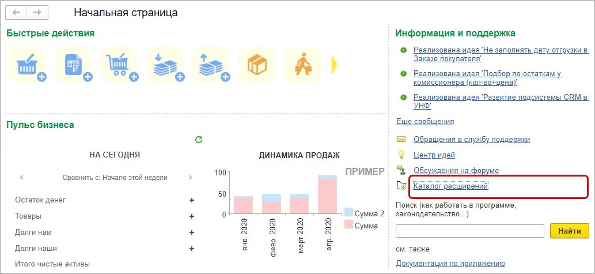Image resolution: width=595 pixels, height=274 pixels.
Task: Click the 'Сумма 2' blue legend swatch
Action: pos(348,213)
